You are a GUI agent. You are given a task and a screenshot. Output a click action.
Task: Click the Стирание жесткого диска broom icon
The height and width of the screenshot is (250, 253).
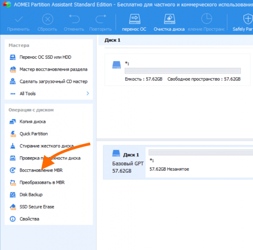13,146
